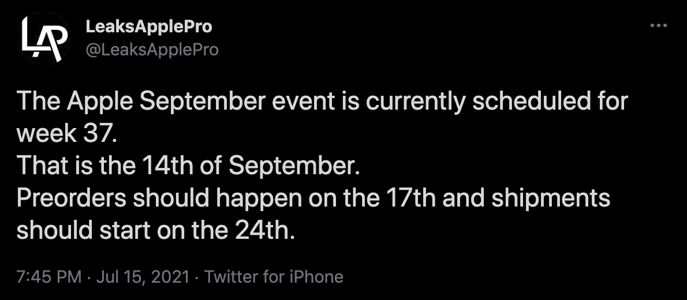Click the '17th' date in the tweet

[x=411, y=198]
